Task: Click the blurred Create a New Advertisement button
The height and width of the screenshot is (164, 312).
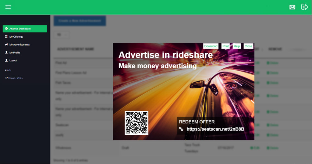Action: [80, 21]
